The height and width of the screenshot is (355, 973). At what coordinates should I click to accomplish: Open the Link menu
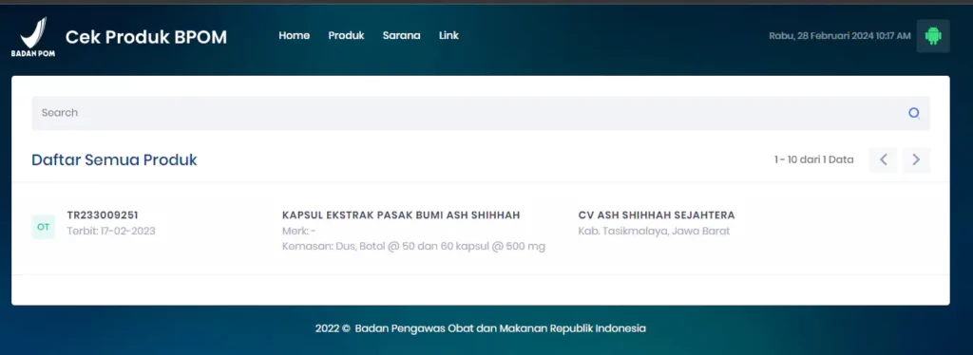tap(448, 35)
